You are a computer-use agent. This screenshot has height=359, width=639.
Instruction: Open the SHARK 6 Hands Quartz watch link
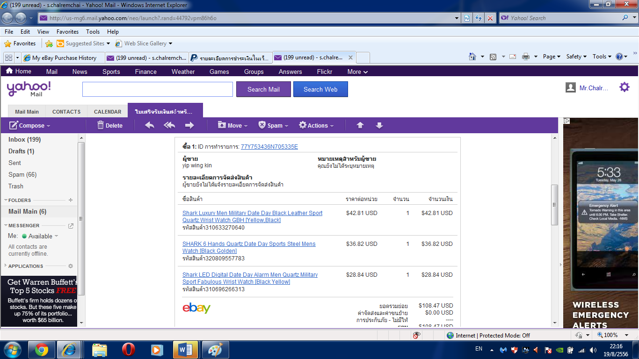[x=249, y=247]
